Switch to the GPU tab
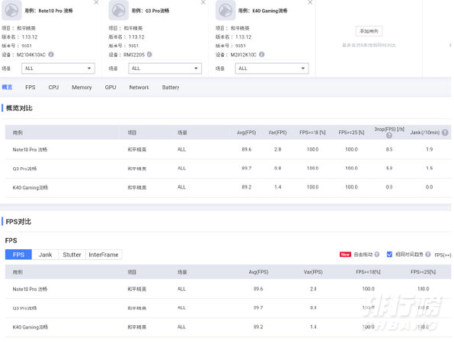The image size is (454, 342). pos(110,87)
